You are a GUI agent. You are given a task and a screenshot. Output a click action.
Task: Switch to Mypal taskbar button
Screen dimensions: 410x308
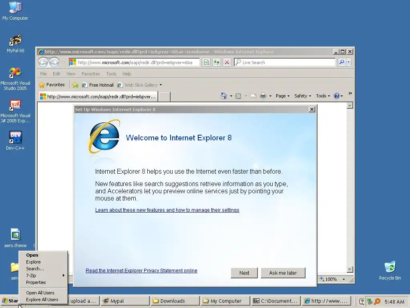(125, 301)
